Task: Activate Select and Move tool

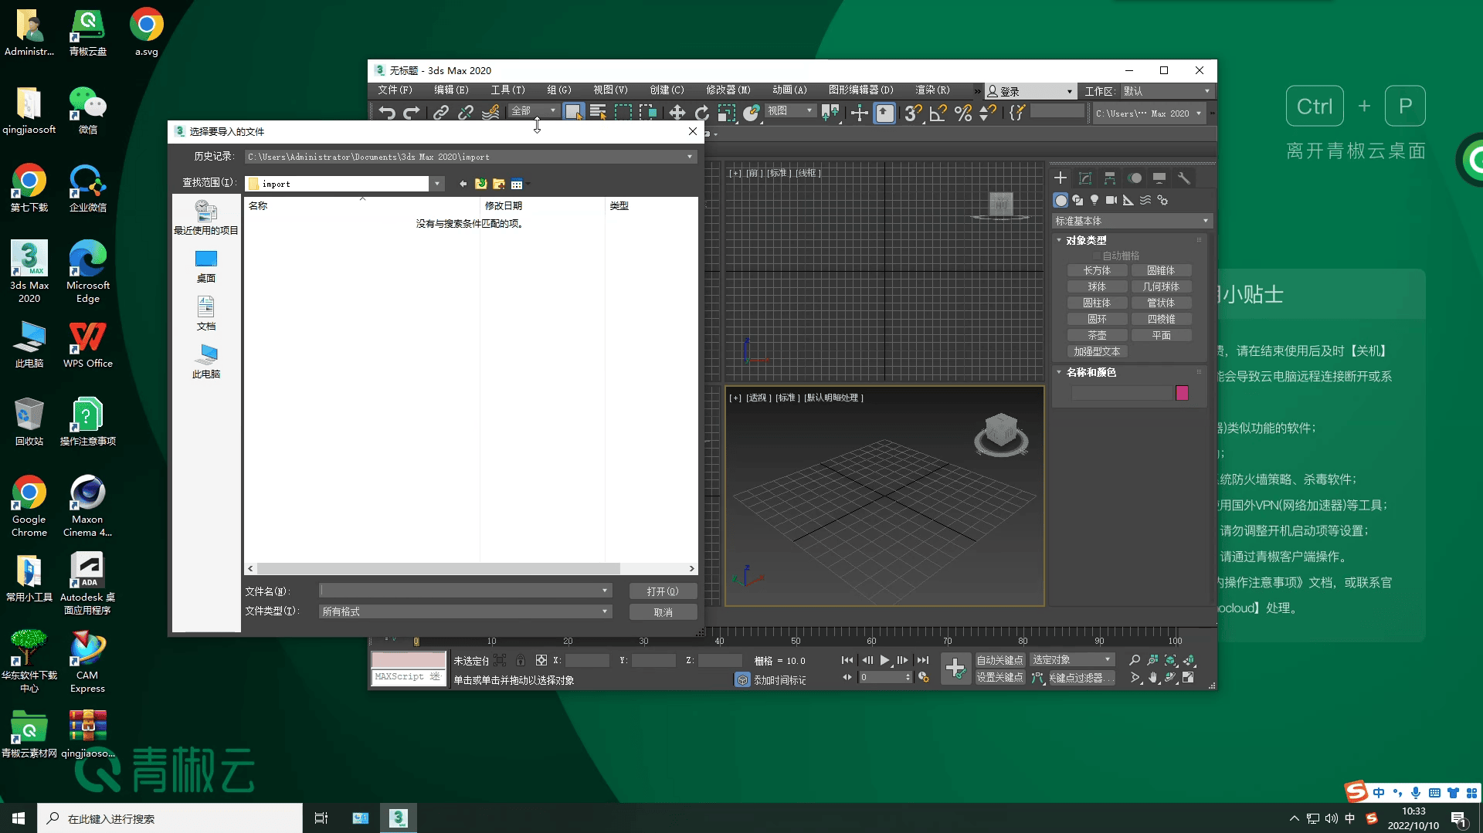Action: pos(677,113)
